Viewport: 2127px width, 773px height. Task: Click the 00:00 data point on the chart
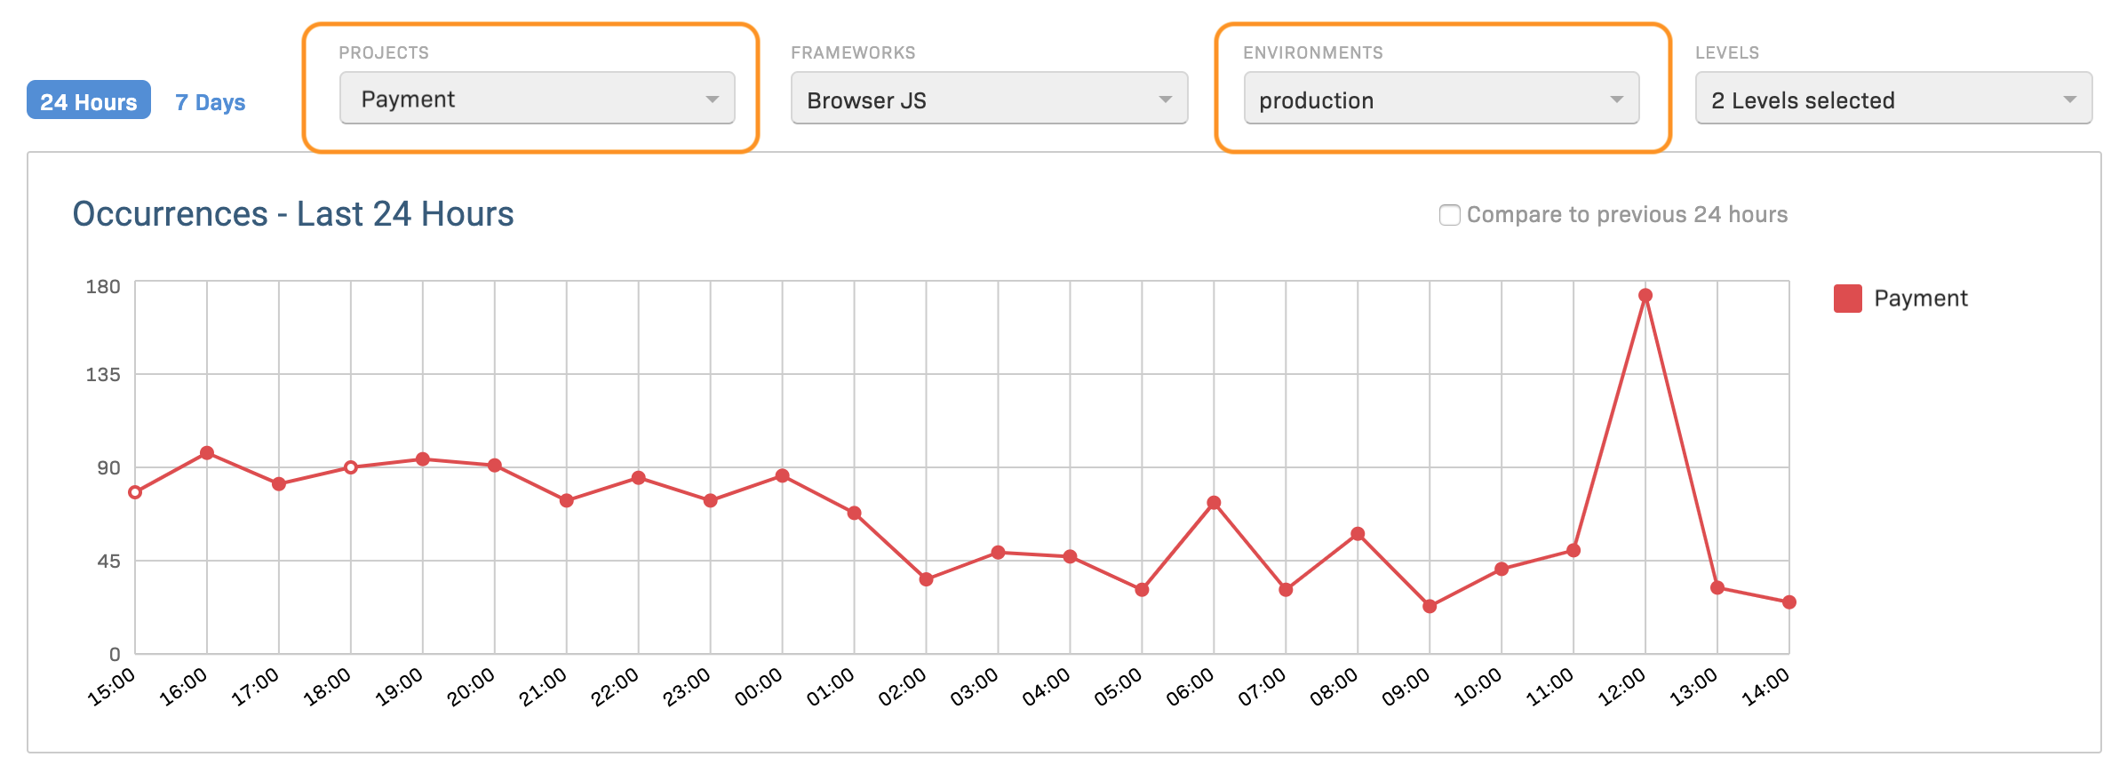point(783,476)
